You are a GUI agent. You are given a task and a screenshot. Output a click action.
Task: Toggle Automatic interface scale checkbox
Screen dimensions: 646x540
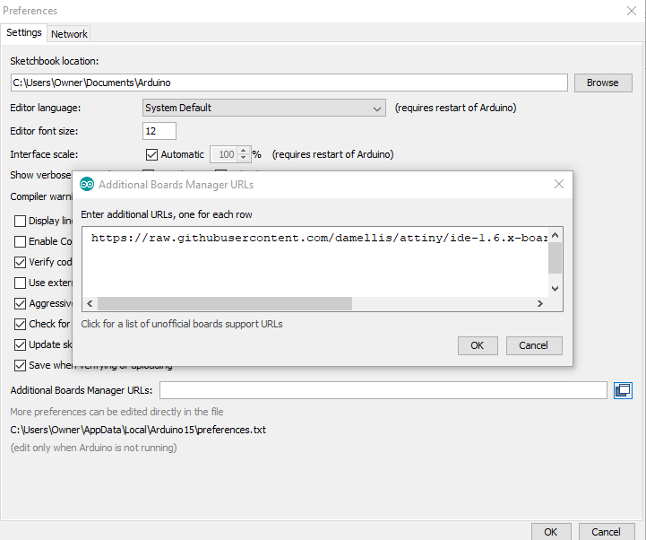click(x=151, y=154)
